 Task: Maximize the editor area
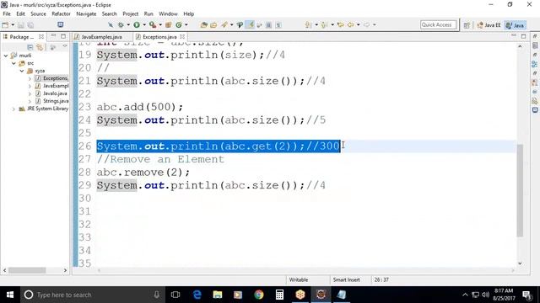(523, 36)
